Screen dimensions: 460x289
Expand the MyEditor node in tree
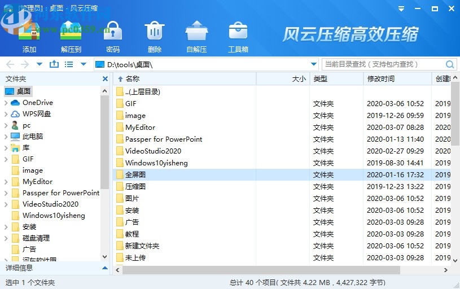(6, 182)
